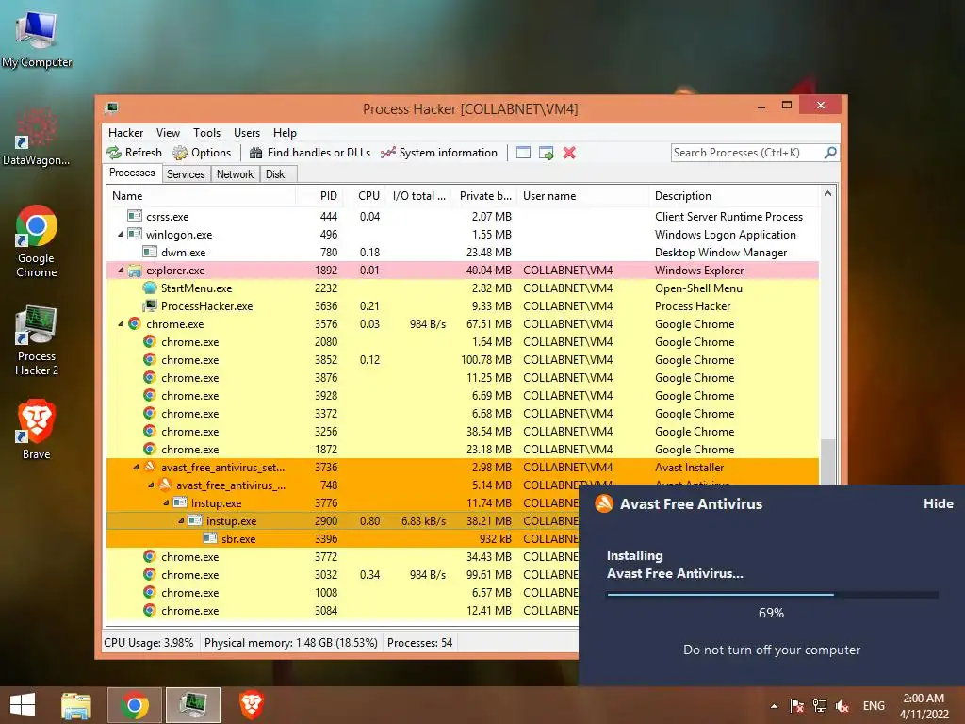Click the red X kill window icon
This screenshot has width=965, height=724.
(569, 153)
